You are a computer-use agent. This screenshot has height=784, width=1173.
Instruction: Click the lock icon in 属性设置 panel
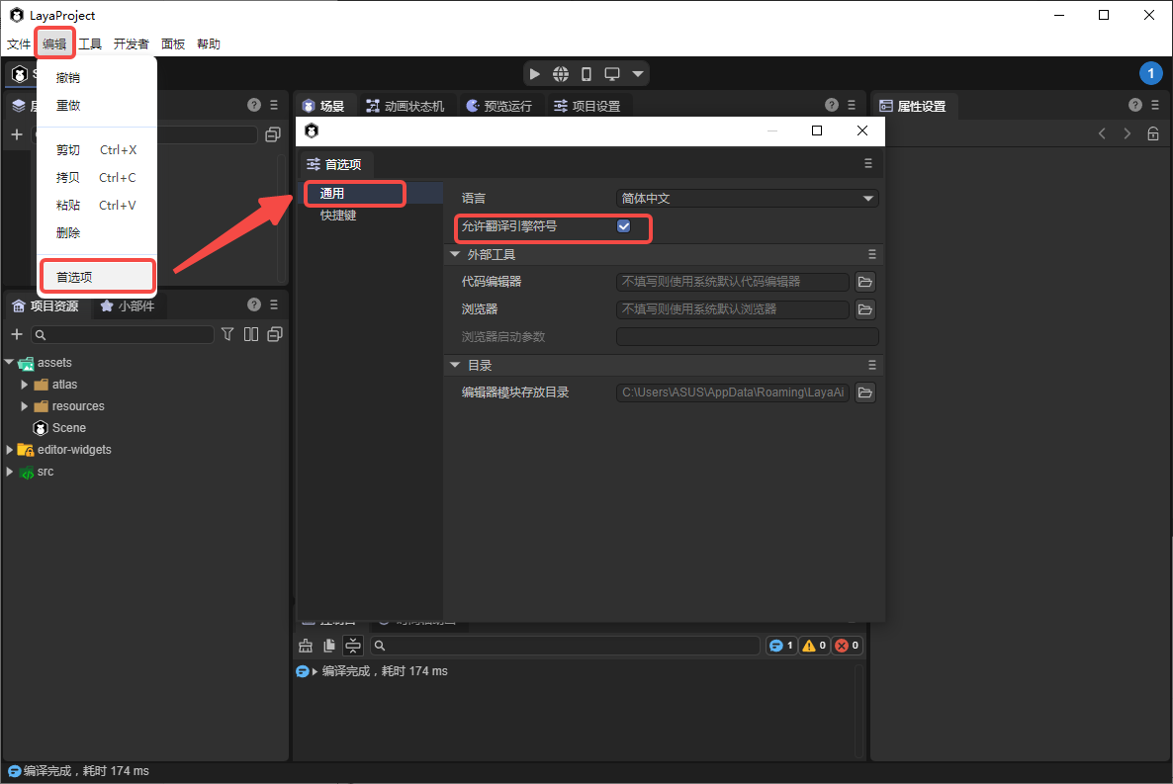[1153, 133]
